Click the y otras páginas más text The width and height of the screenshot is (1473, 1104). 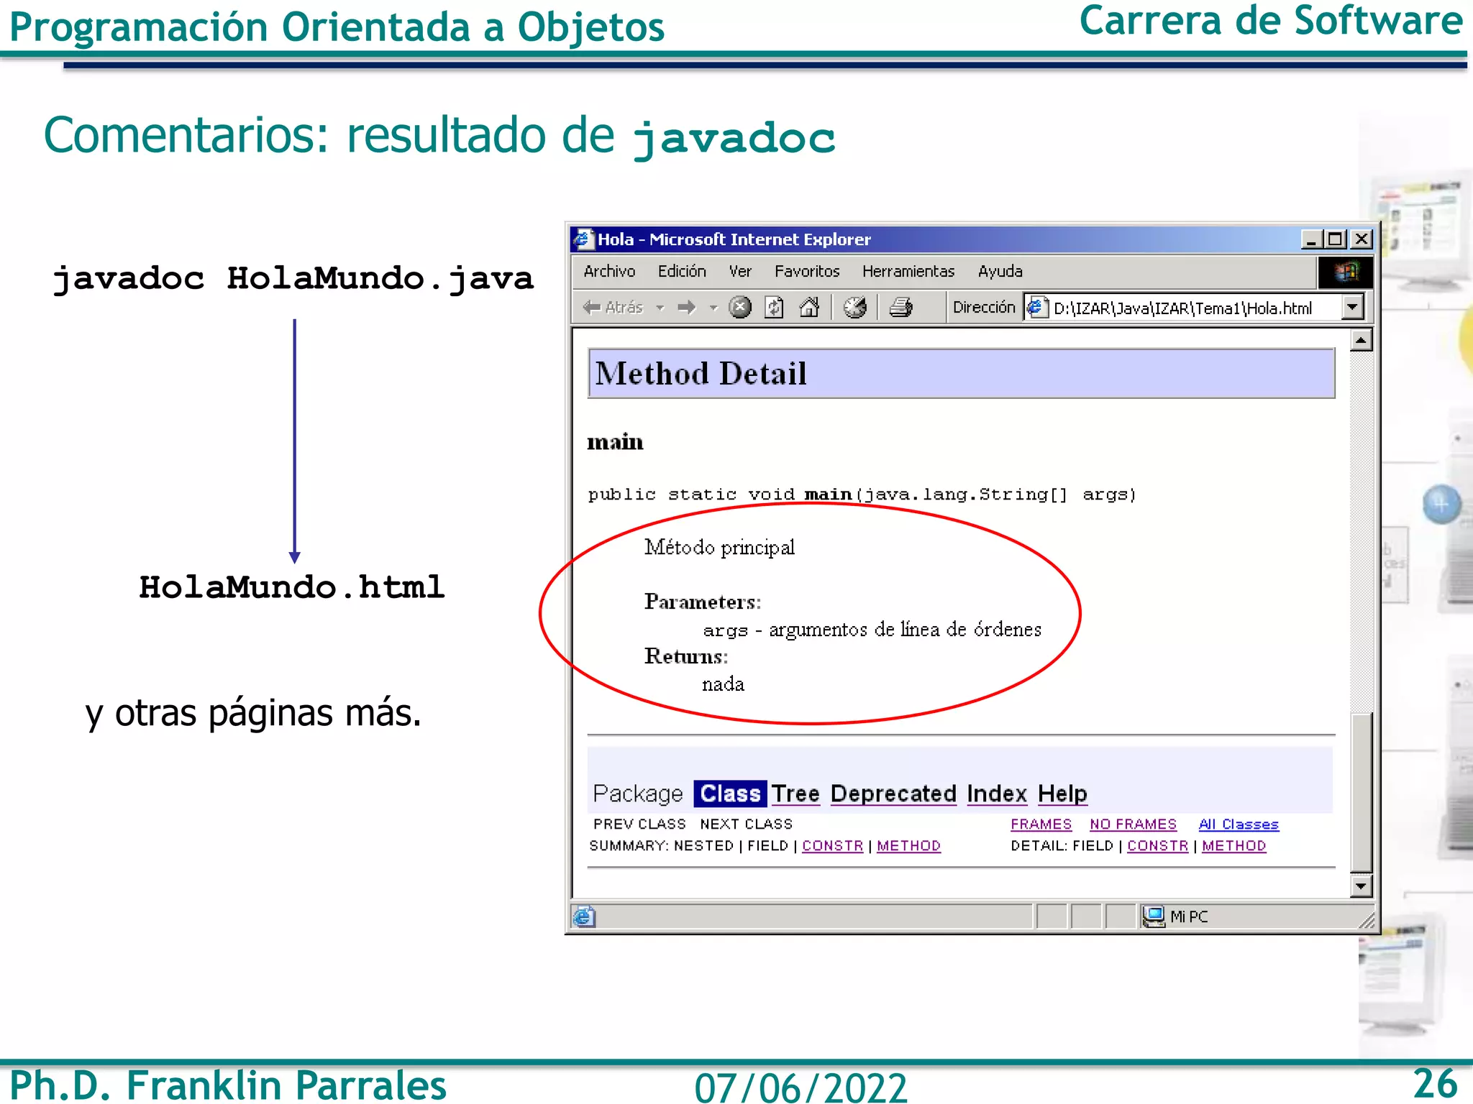[x=253, y=714]
